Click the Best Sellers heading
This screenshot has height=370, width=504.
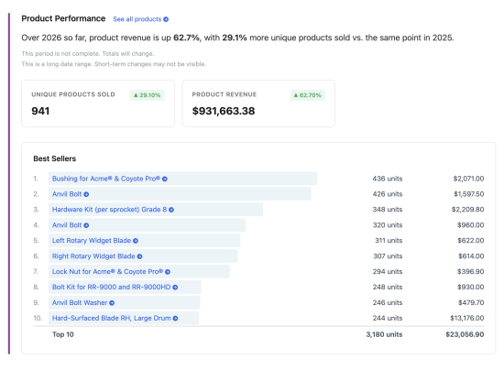pos(55,158)
